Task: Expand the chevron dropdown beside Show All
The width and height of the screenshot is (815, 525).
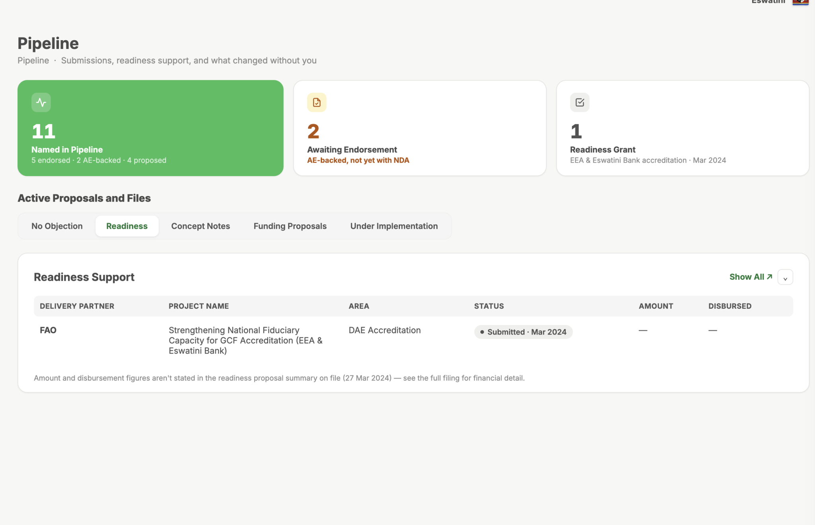Action: (x=785, y=277)
